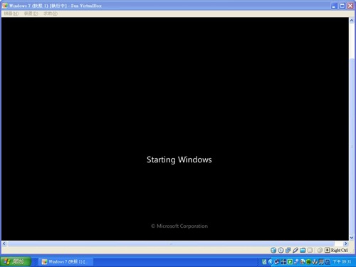The height and width of the screenshot is (267, 356).
Task: Click the horizontal scrollbar left arrow
Action: tap(4, 244)
